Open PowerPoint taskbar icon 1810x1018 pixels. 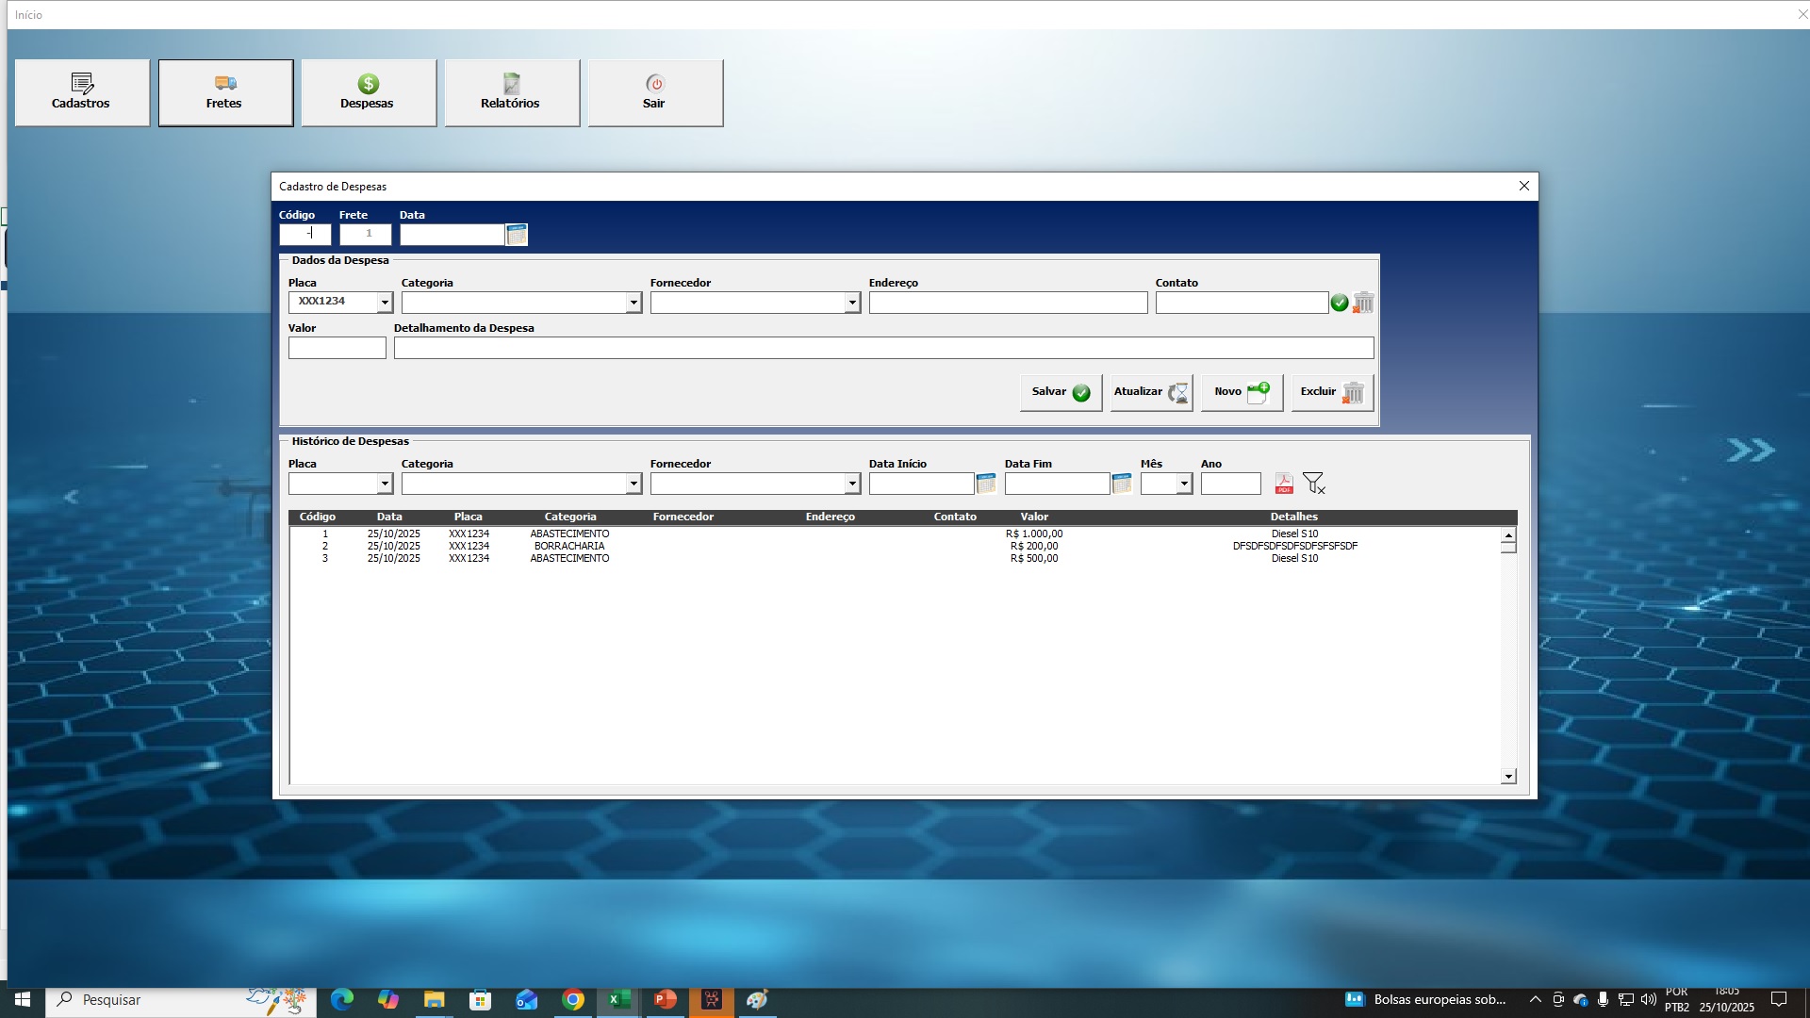(665, 999)
